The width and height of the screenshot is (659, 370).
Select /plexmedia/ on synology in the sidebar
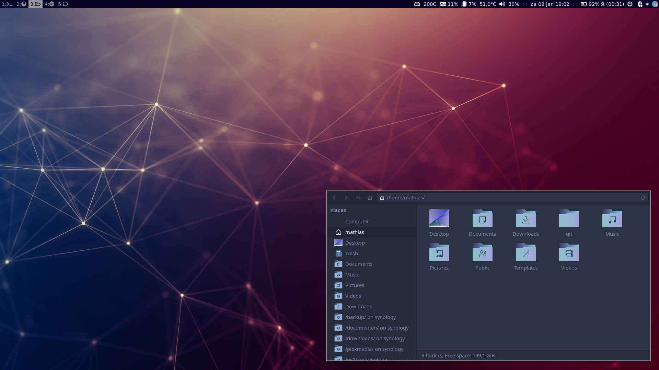coord(374,349)
